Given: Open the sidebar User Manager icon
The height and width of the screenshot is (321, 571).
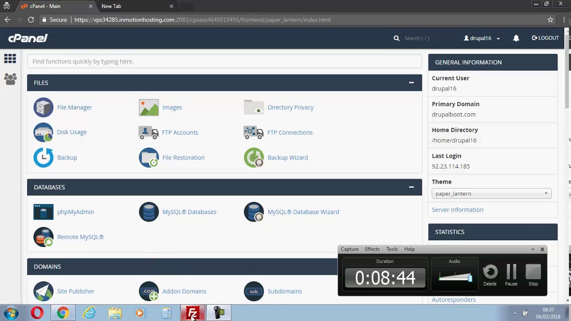Looking at the screenshot, I should click(x=10, y=79).
